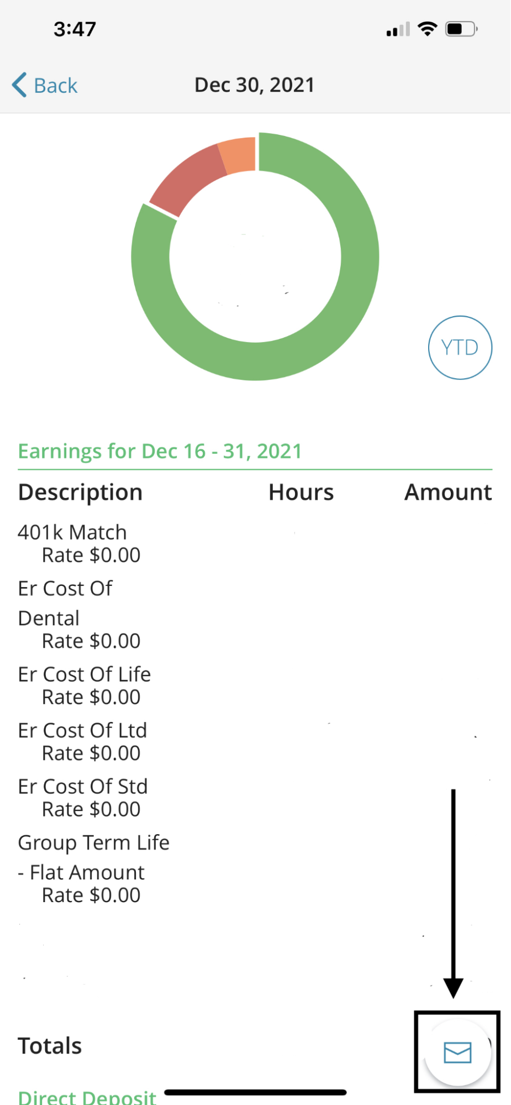
Task: Select Group Term Life Flat Amount row
Action: pyautogui.click(x=255, y=869)
